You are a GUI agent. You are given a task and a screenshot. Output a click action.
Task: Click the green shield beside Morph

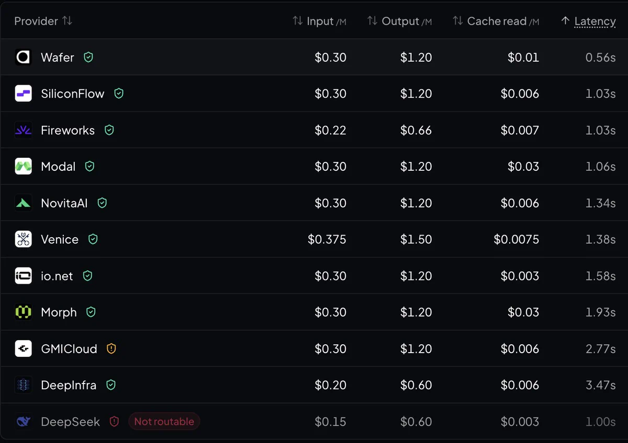[x=91, y=312]
